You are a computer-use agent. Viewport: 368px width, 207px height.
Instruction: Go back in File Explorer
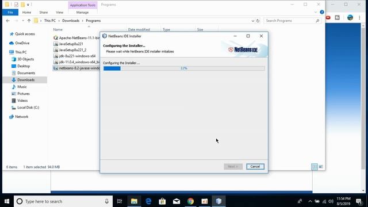[7, 21]
